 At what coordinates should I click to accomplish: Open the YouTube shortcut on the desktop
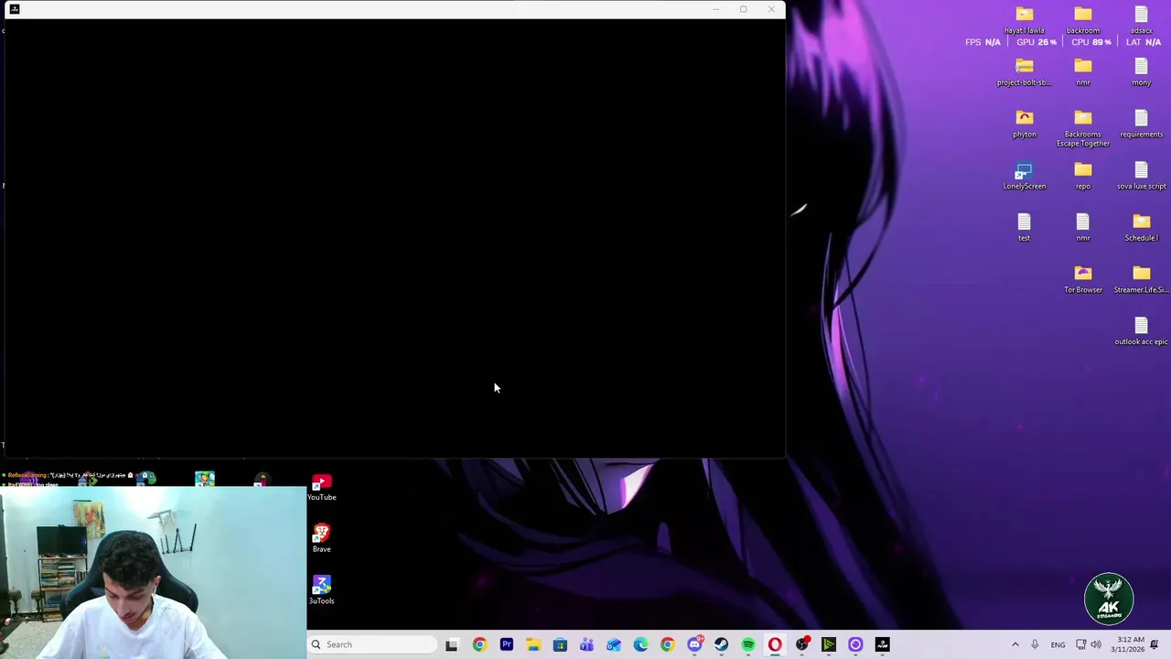point(321,487)
